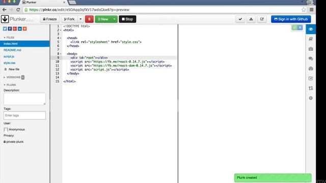Click the checkmark toolbar button

pos(240,19)
